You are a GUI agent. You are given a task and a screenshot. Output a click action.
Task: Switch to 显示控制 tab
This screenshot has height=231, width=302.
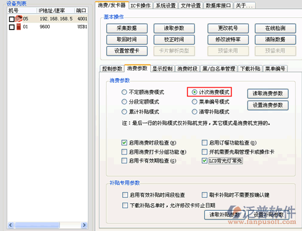163,69
